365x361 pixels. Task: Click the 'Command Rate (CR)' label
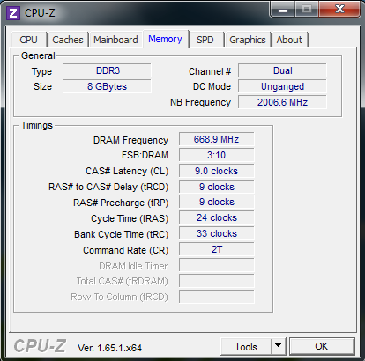(x=126, y=250)
